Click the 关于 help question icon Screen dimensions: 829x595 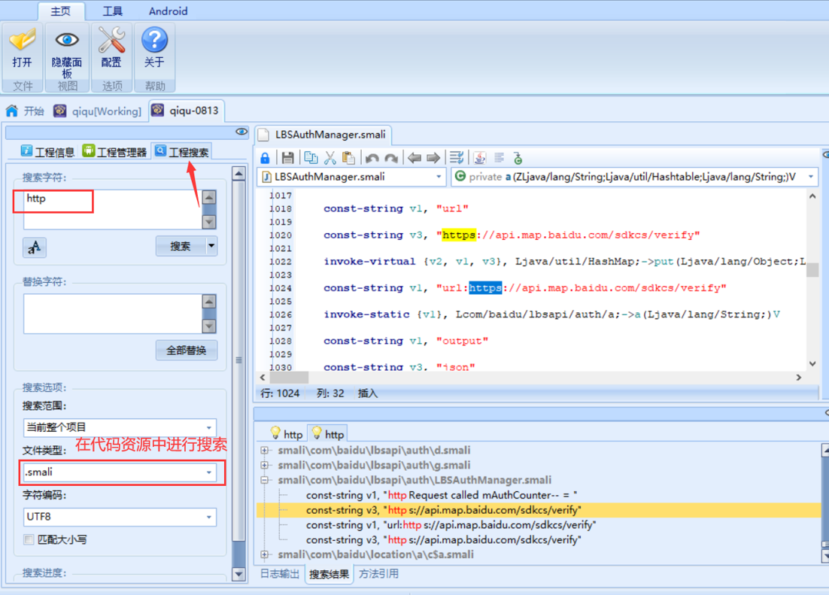point(154,40)
